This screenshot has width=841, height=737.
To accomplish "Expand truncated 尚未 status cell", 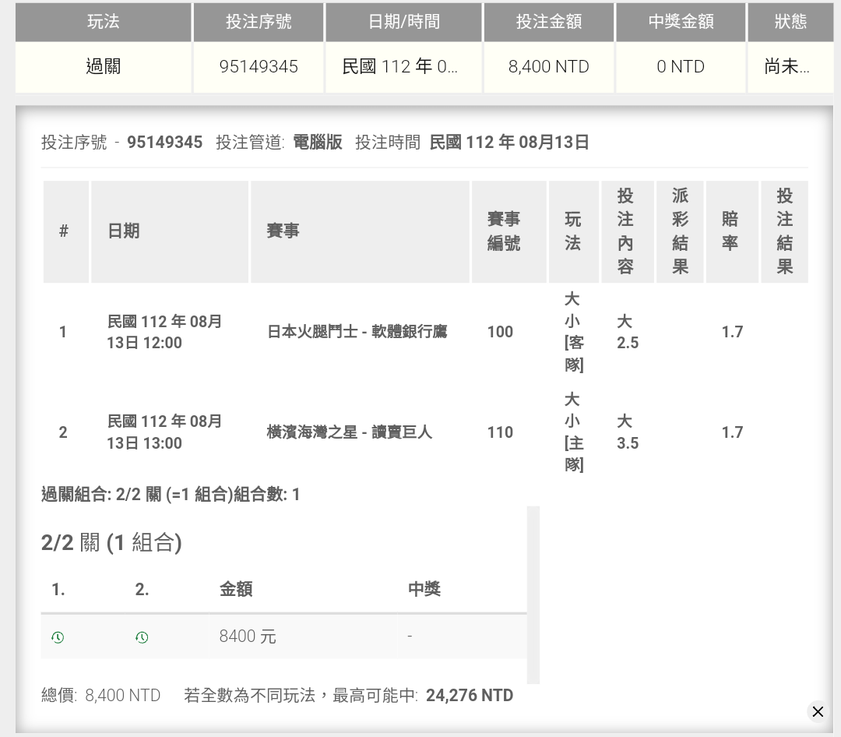I will [x=786, y=67].
